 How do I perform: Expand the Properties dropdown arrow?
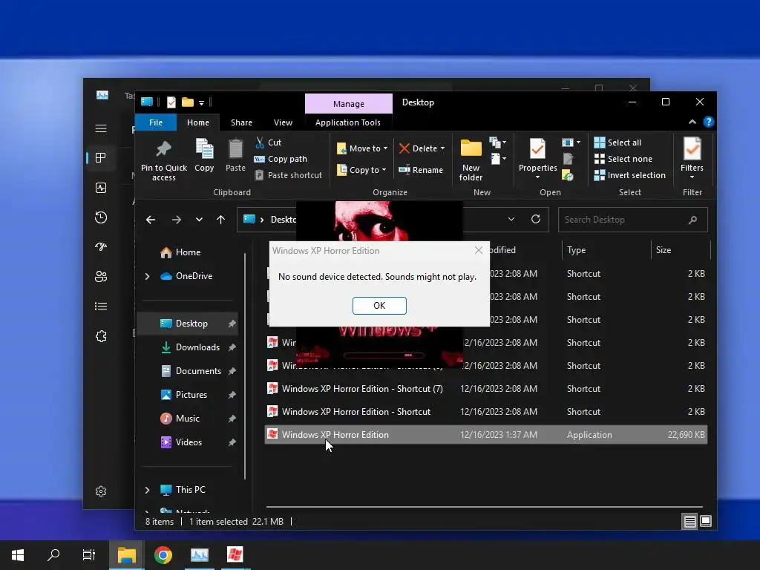click(537, 177)
